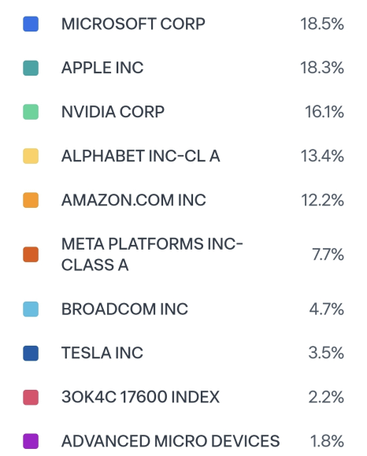Click the dark orange Meta Platforms swatch

31,254
